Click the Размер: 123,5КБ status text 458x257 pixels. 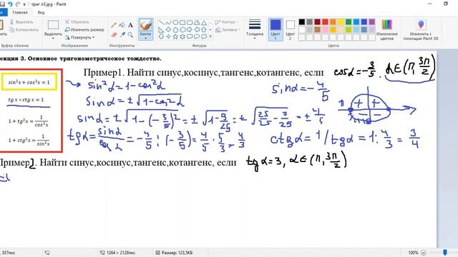point(177,253)
